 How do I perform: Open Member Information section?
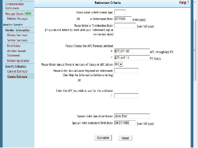click(x=17, y=30)
